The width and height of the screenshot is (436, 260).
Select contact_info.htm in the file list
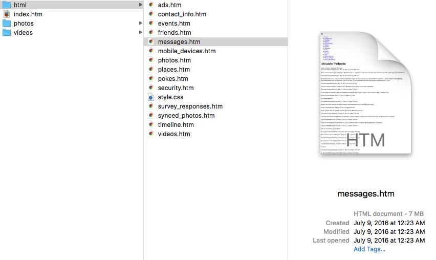(x=182, y=14)
